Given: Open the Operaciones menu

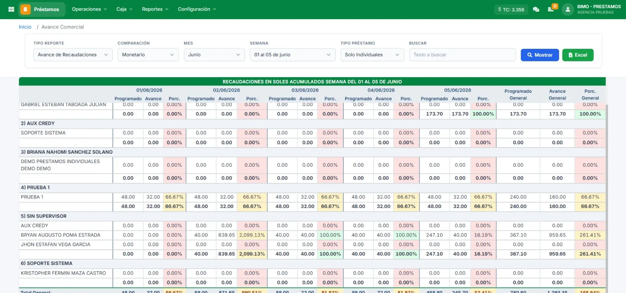Looking at the screenshot, I should (x=89, y=9).
